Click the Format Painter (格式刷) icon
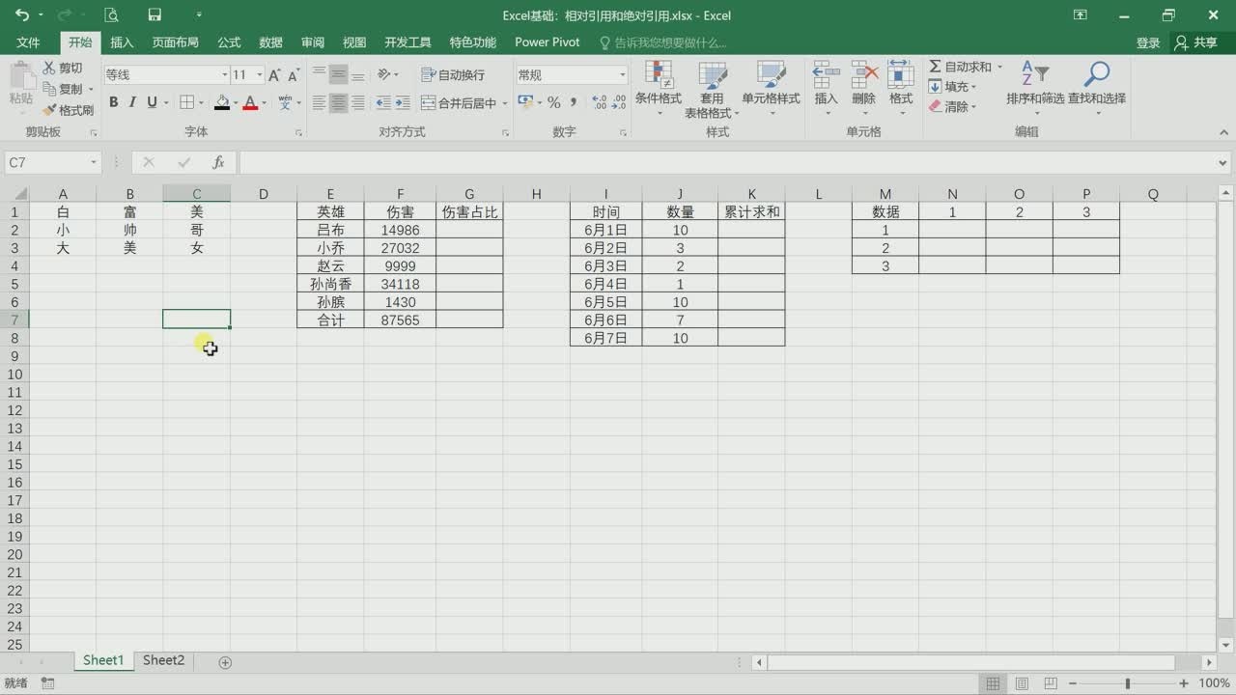Screen dimensions: 1236x695 (49, 110)
